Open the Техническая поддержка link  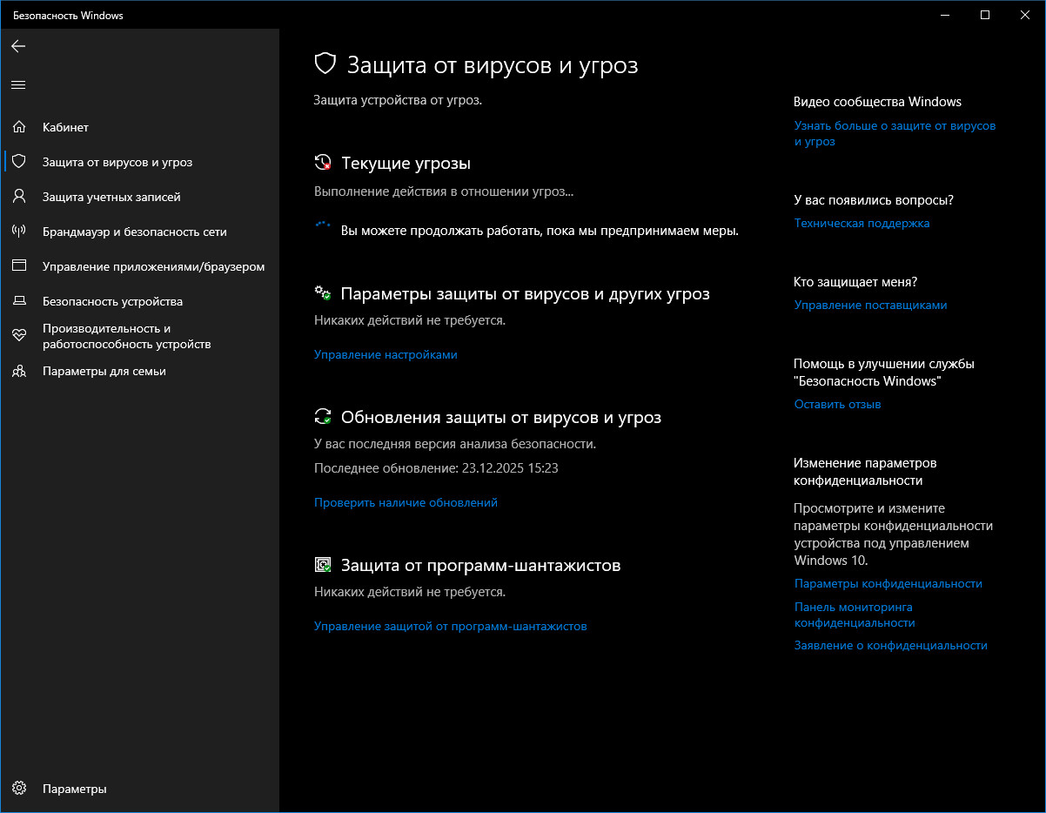[862, 223]
